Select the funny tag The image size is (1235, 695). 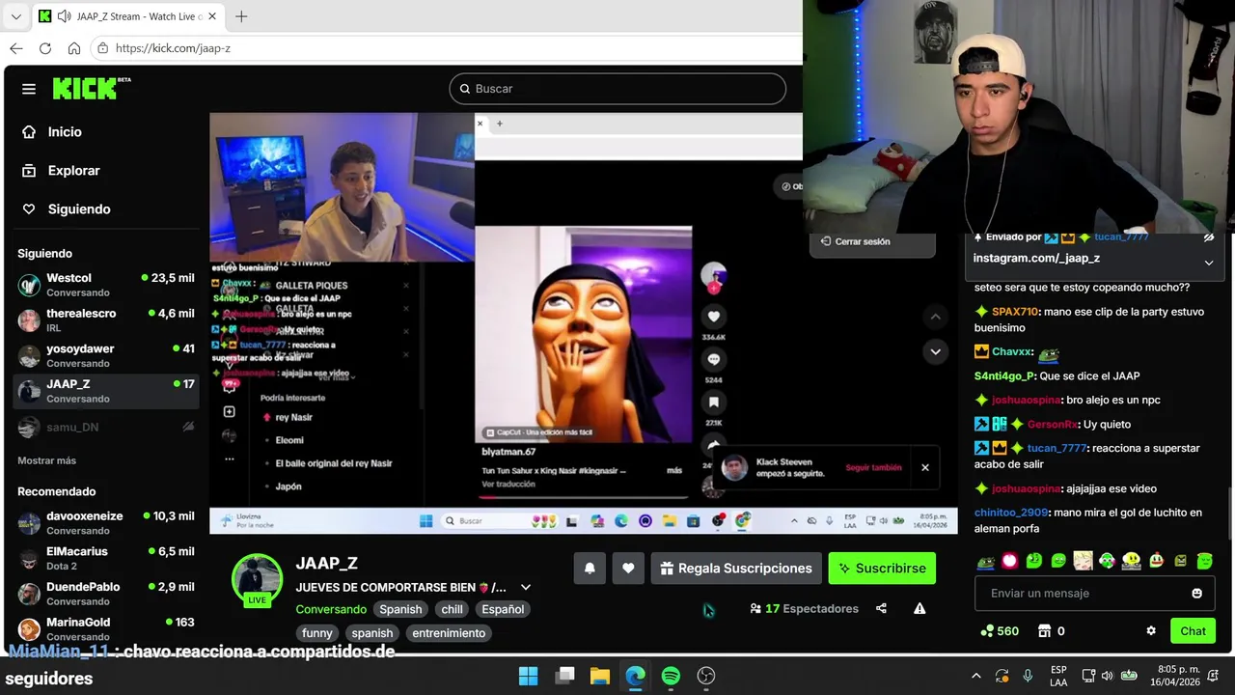point(317,633)
